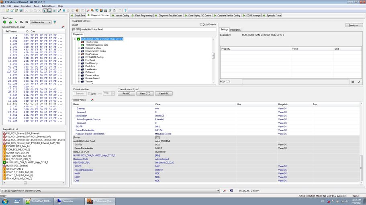Image resolution: width=366 pixels, height=205 pixels.
Task: Open the Computer taskbar window
Action: pos(69,201)
